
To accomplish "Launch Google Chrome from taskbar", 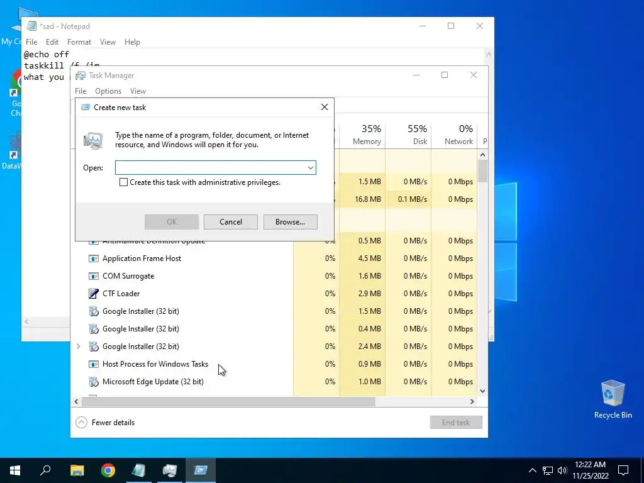I will pyautogui.click(x=108, y=470).
